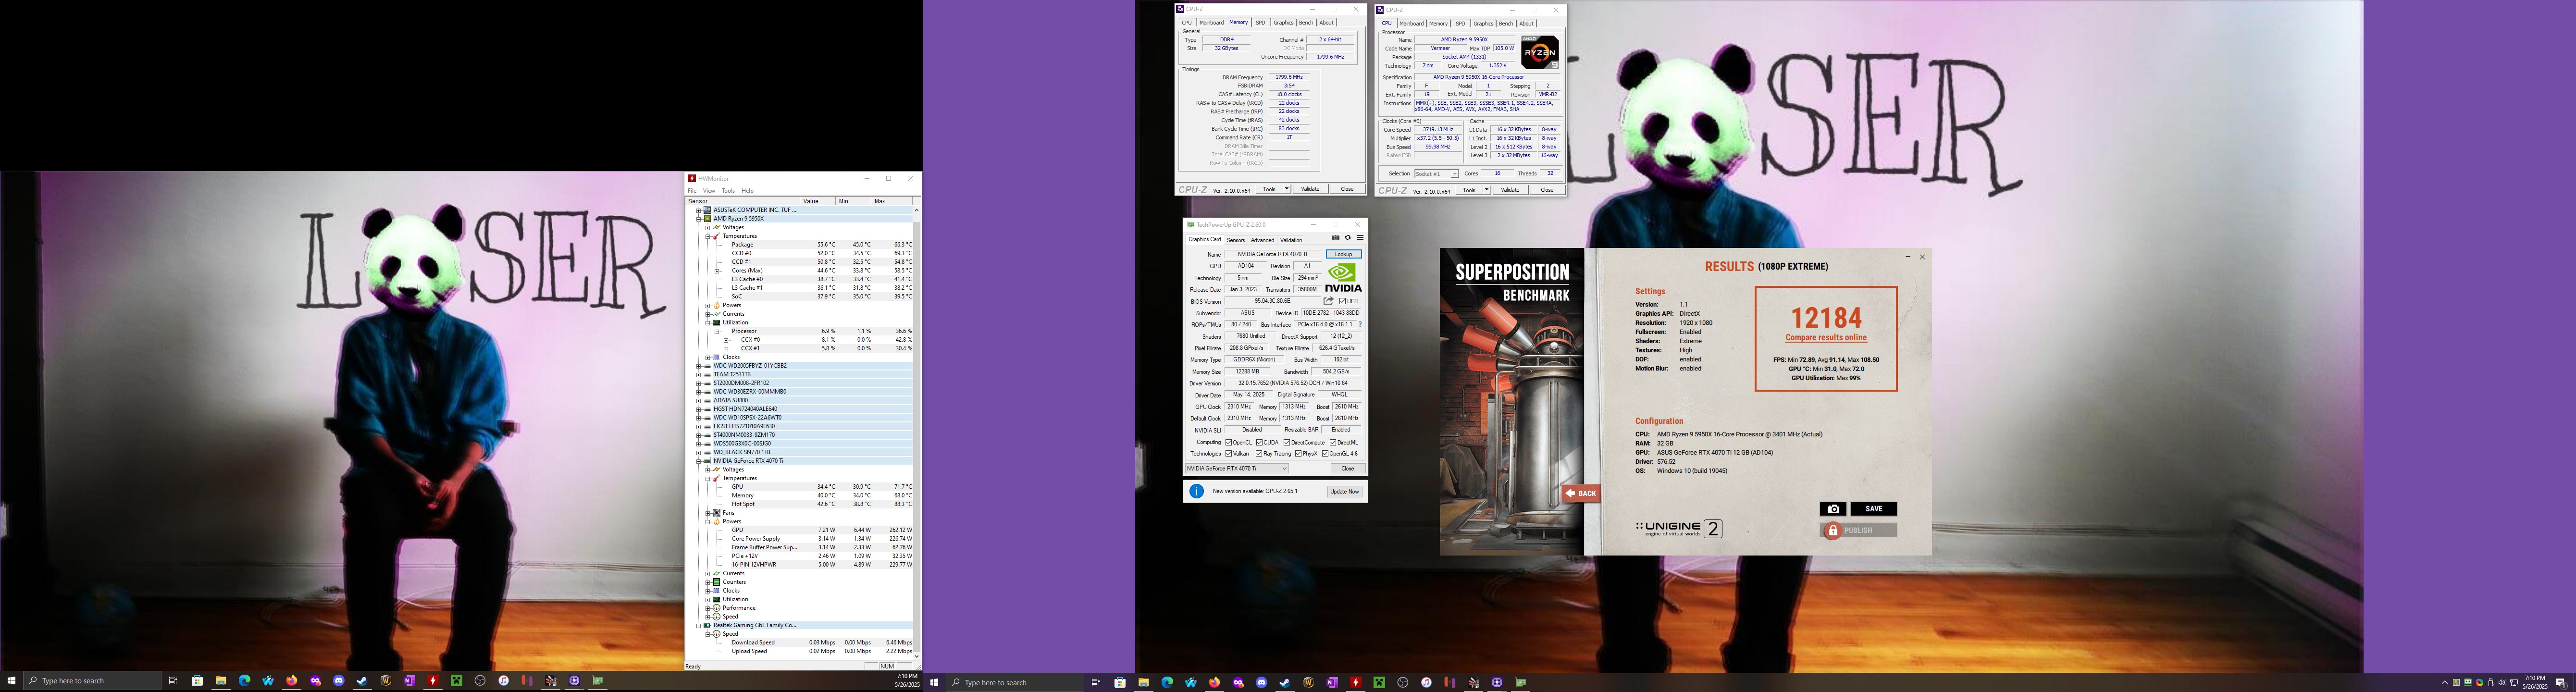This screenshot has width=2576, height=692.
Task: Toggle PhysX checkbox in GPU-Z
Action: click(x=1298, y=454)
